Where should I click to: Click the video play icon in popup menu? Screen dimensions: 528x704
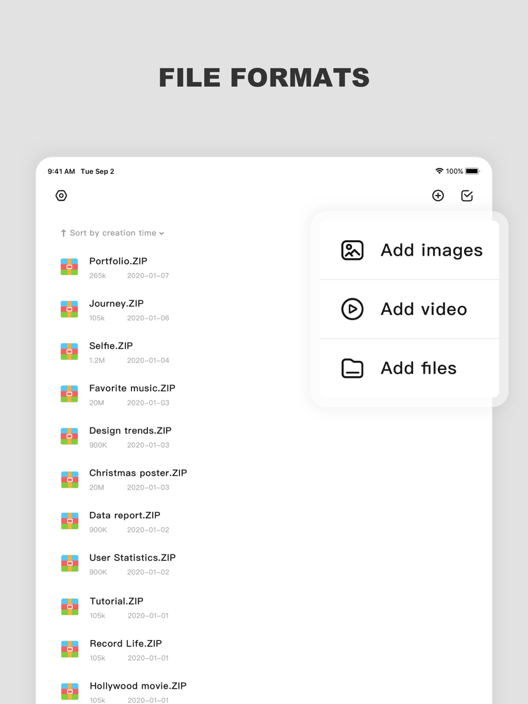[x=352, y=309]
